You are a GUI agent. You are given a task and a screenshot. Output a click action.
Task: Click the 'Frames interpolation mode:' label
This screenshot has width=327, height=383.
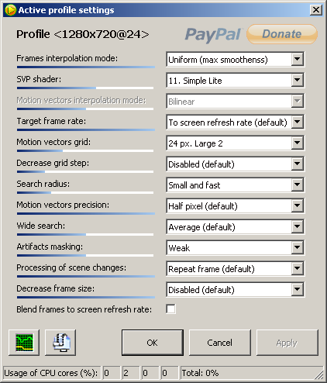(67, 58)
